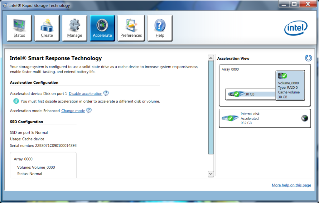Select the Accelerate tab
The height and width of the screenshot is (203, 319).
click(102, 28)
